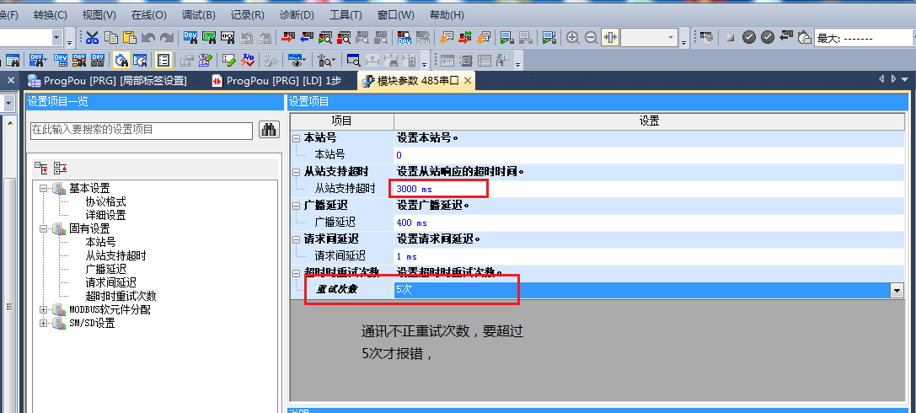Open the 重试次数 dropdown arrow
Image resolution: width=916 pixels, height=413 pixels.
(x=896, y=290)
